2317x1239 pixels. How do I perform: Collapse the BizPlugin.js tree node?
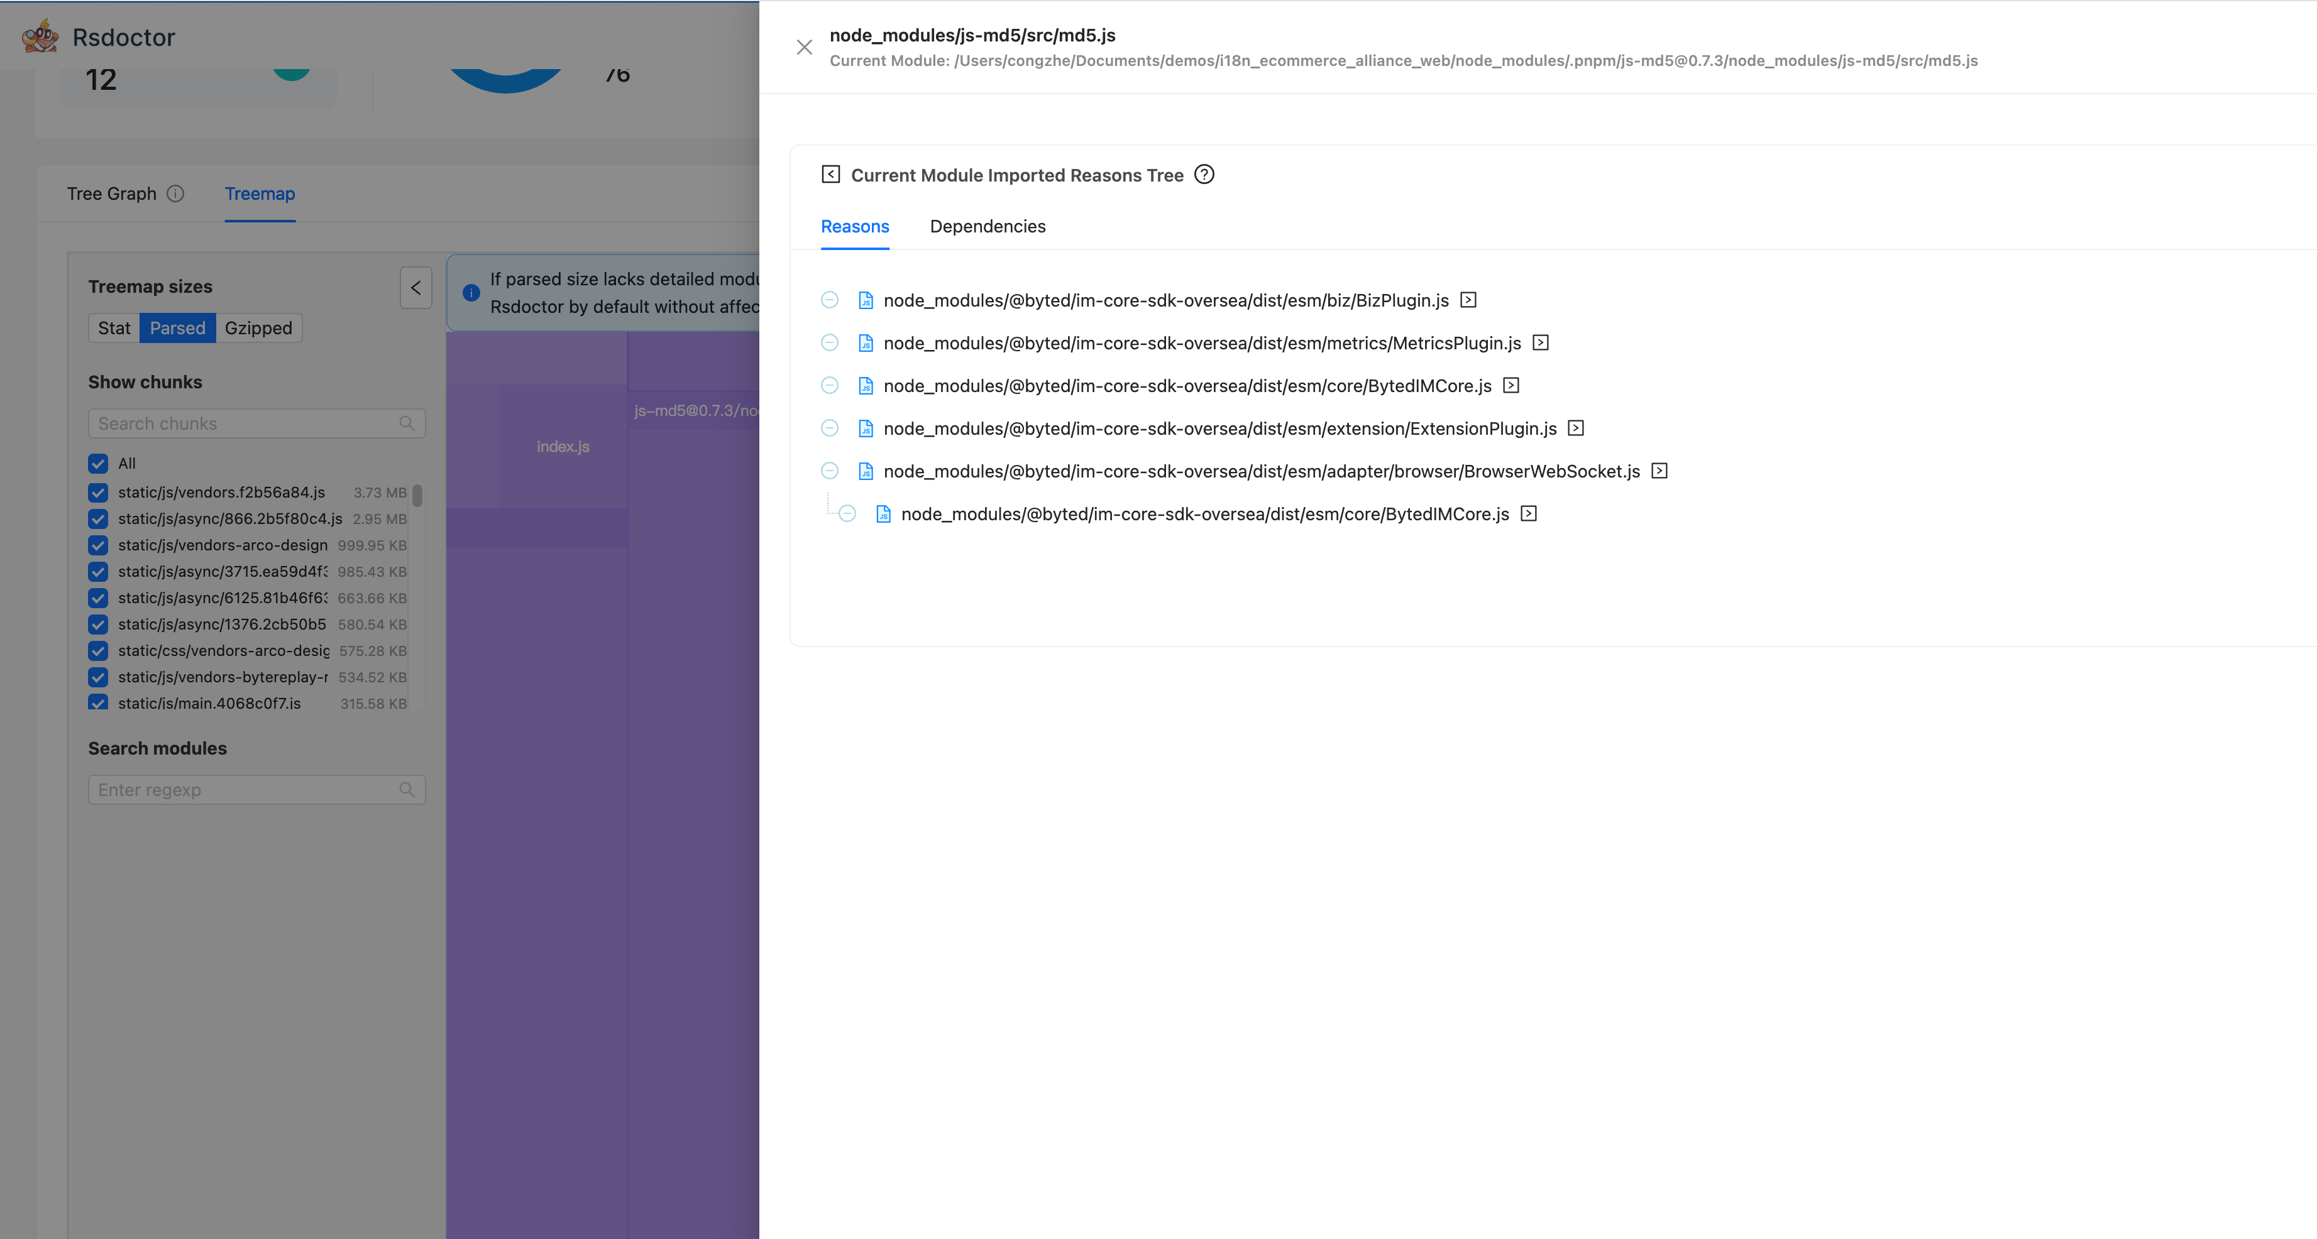[x=829, y=300]
